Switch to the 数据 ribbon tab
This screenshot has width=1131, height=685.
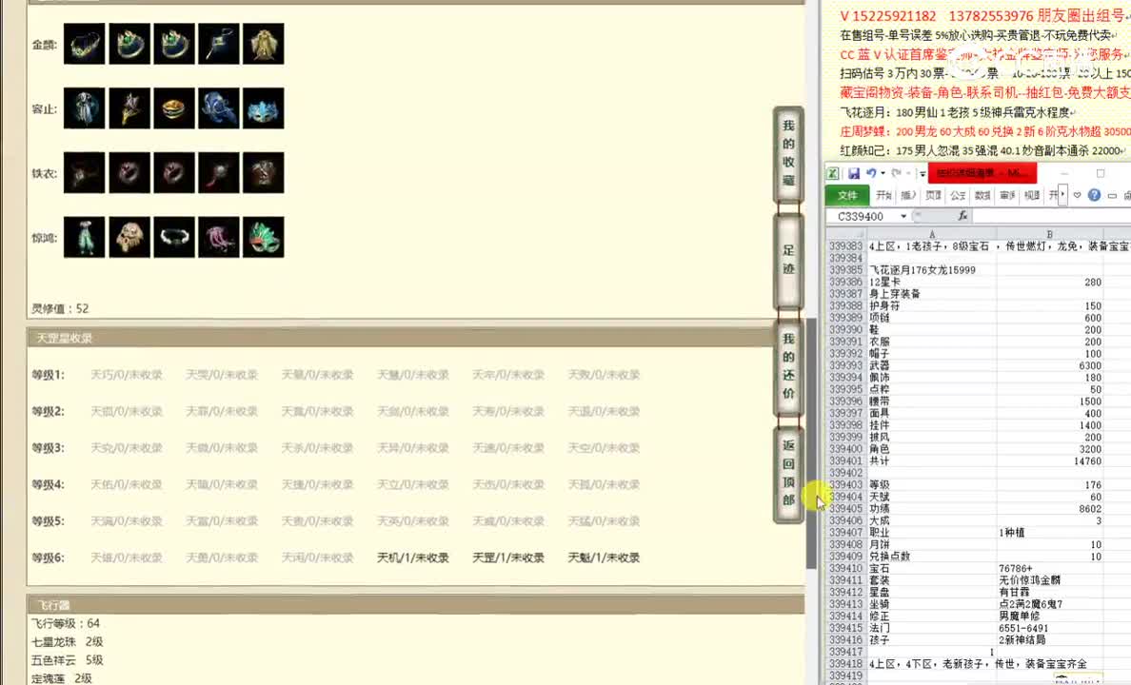(x=982, y=194)
